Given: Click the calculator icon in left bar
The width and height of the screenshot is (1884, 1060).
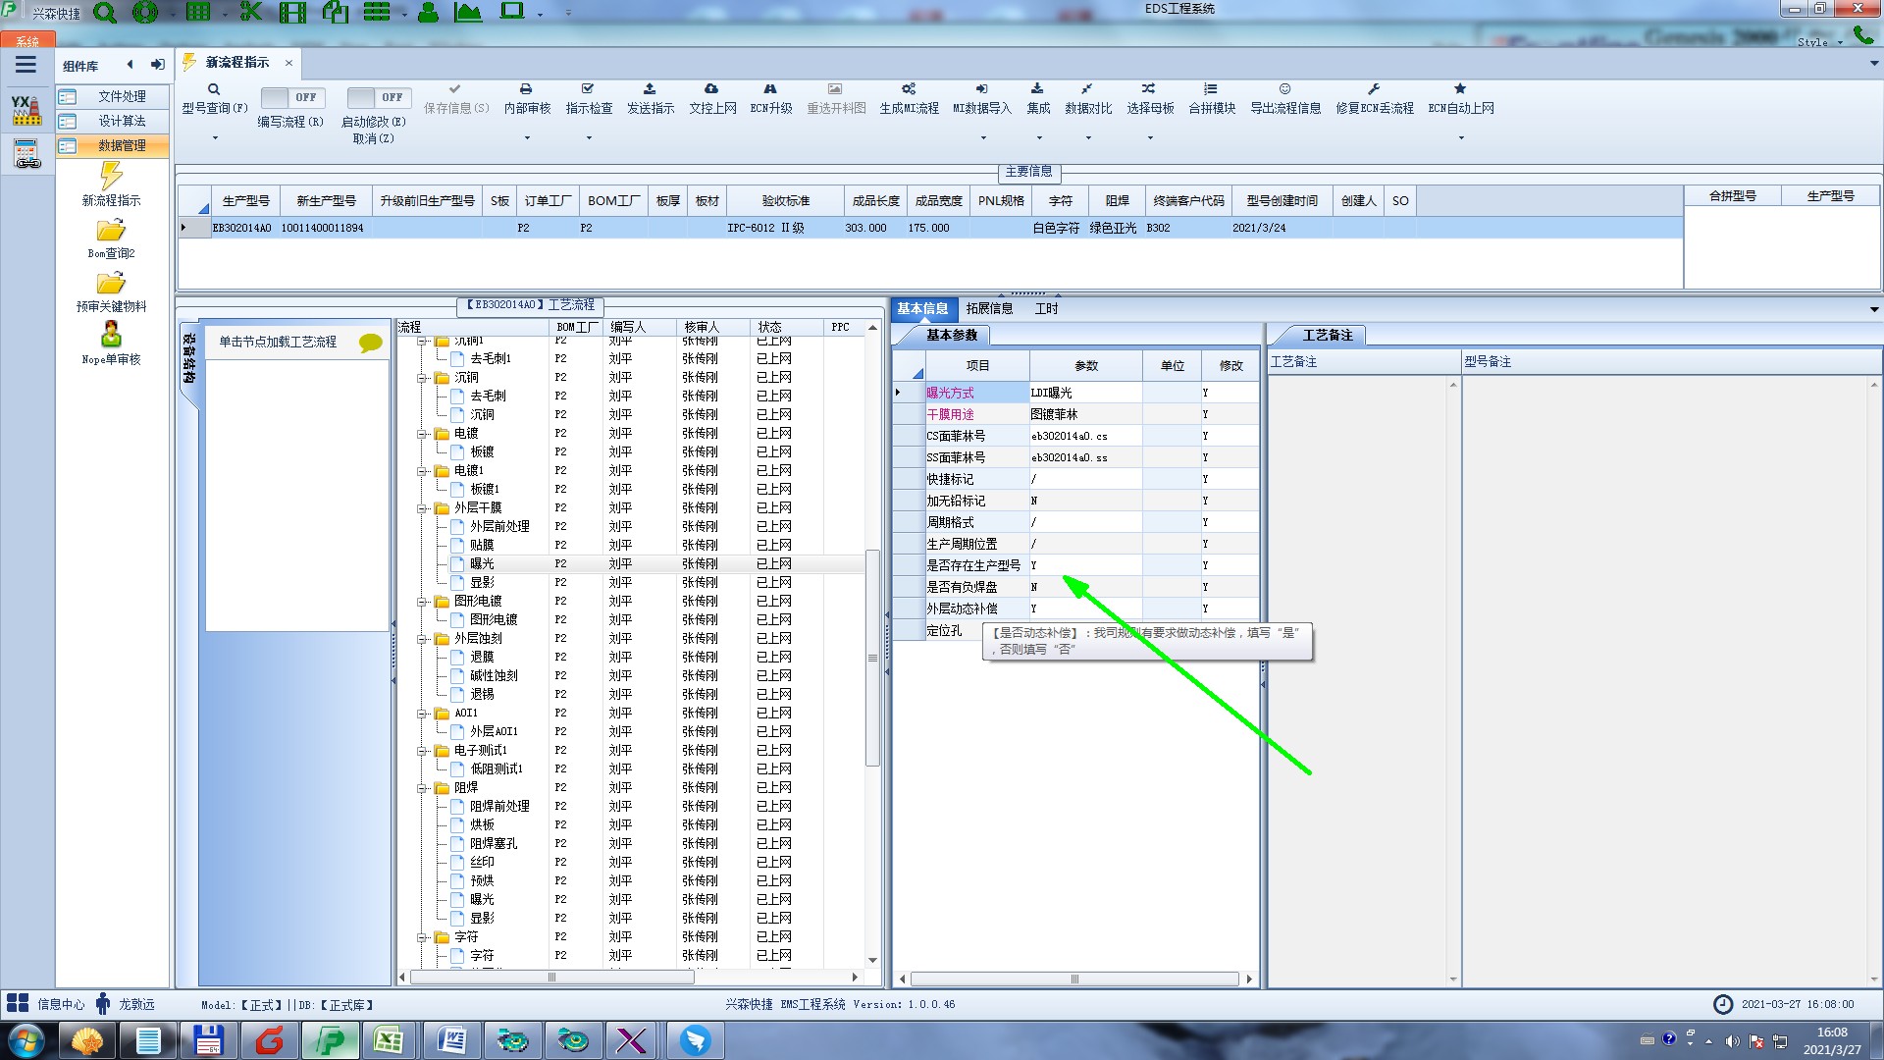Looking at the screenshot, I should click(x=26, y=153).
